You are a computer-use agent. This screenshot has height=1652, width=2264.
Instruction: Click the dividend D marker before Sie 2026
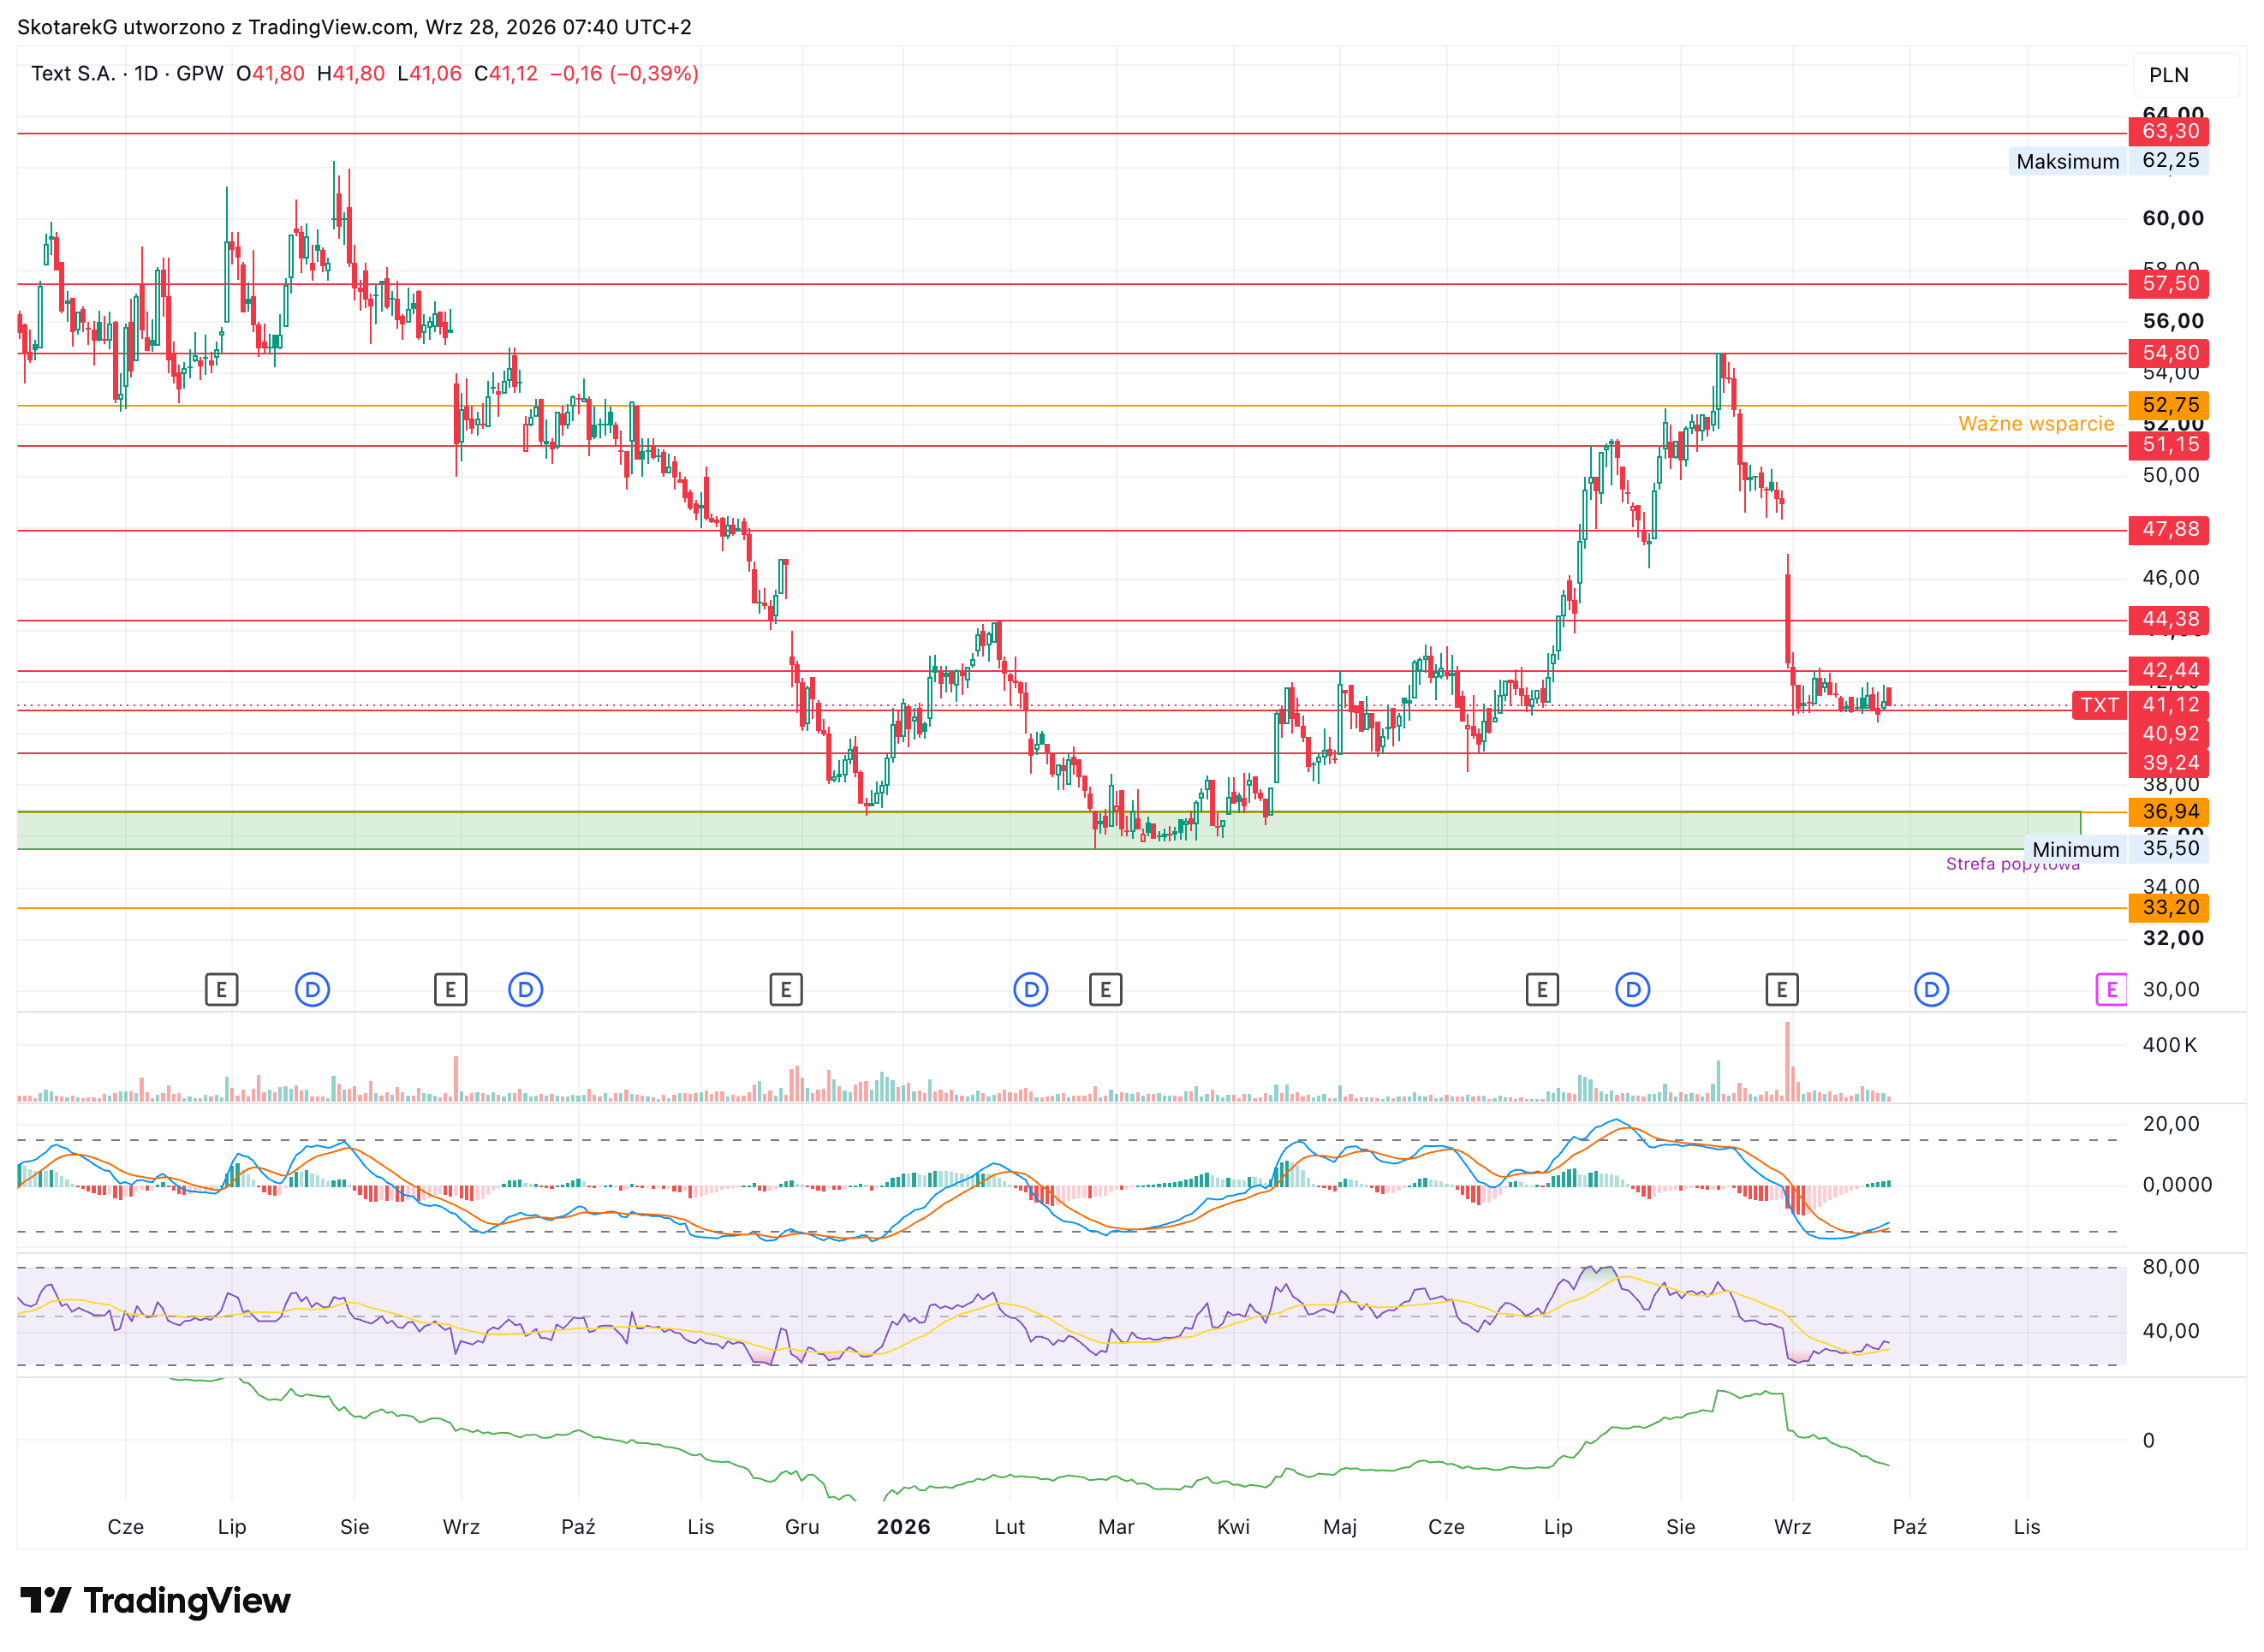[x=1633, y=990]
